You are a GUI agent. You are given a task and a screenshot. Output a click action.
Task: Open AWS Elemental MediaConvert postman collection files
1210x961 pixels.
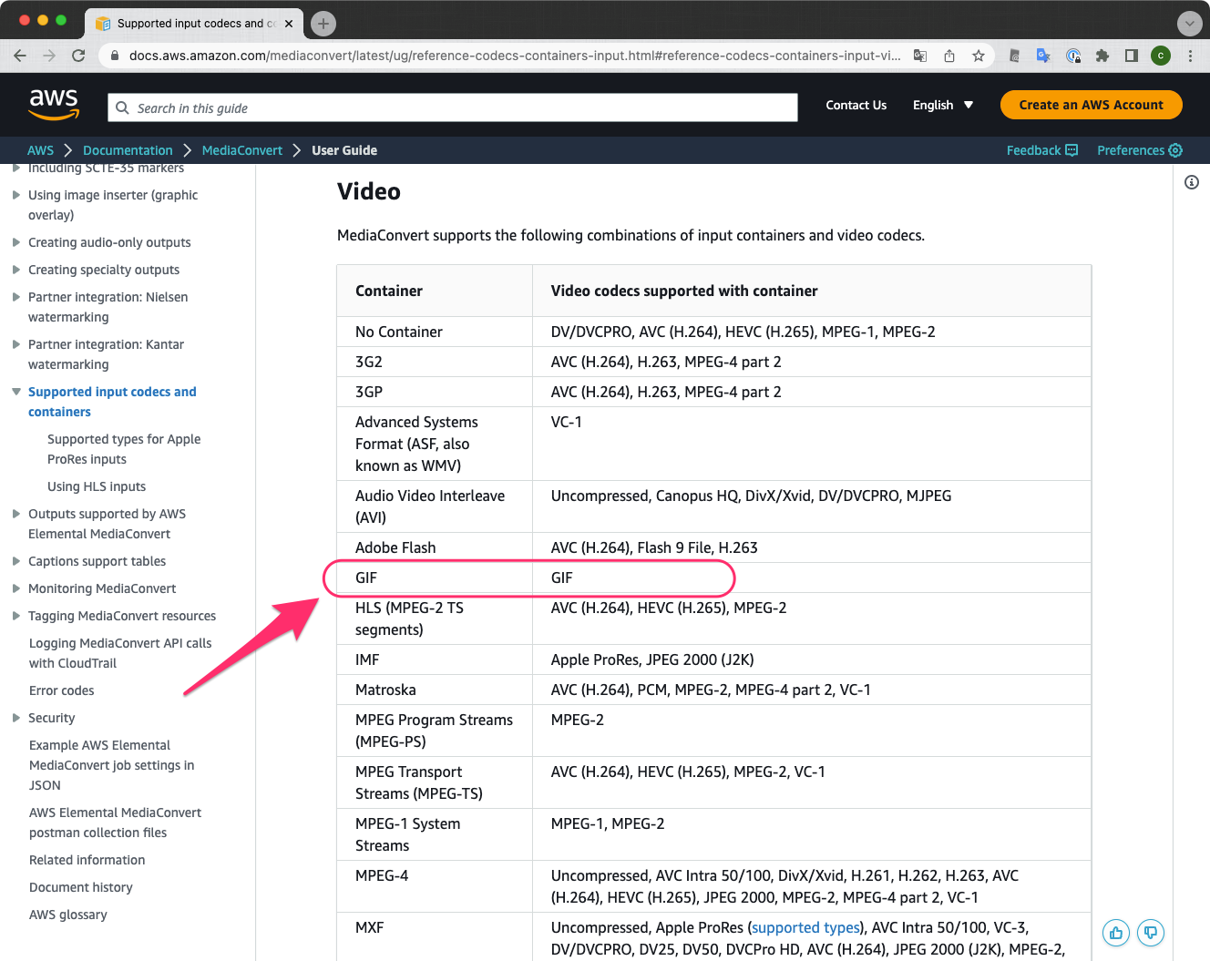(x=116, y=823)
